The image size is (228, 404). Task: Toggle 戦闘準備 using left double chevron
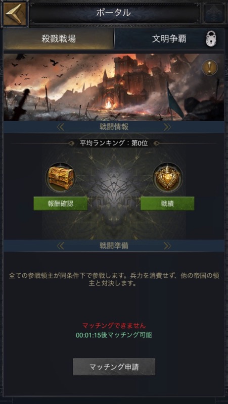pos(60,246)
